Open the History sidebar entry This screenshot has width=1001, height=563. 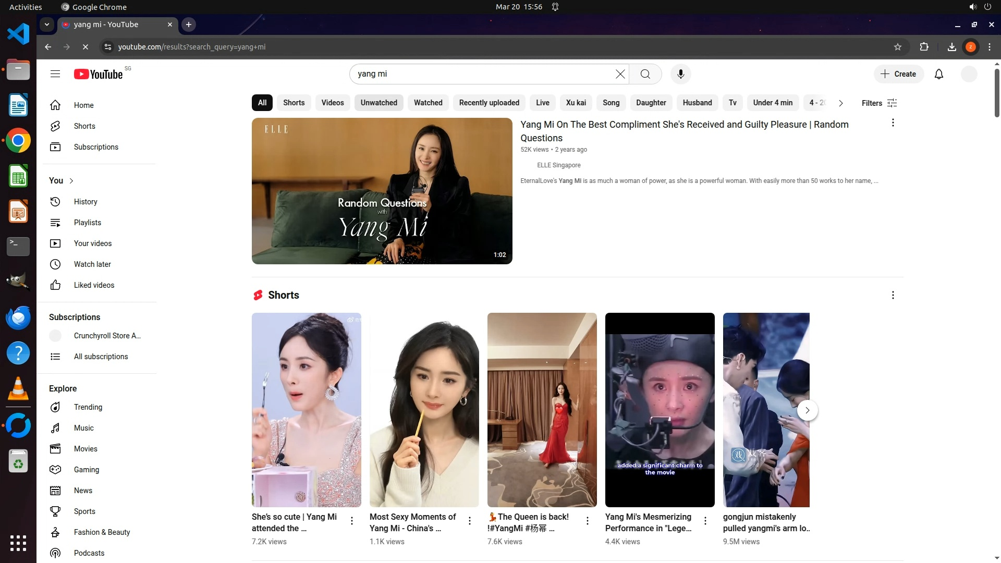pyautogui.click(x=86, y=202)
